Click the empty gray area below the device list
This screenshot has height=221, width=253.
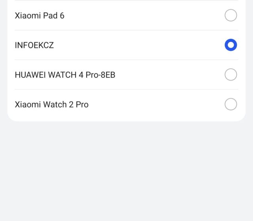[x=126, y=170]
